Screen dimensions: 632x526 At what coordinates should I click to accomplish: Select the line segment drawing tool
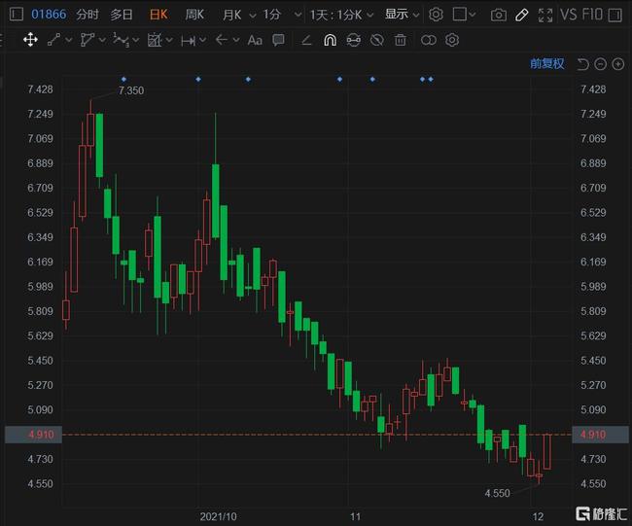coord(54,40)
